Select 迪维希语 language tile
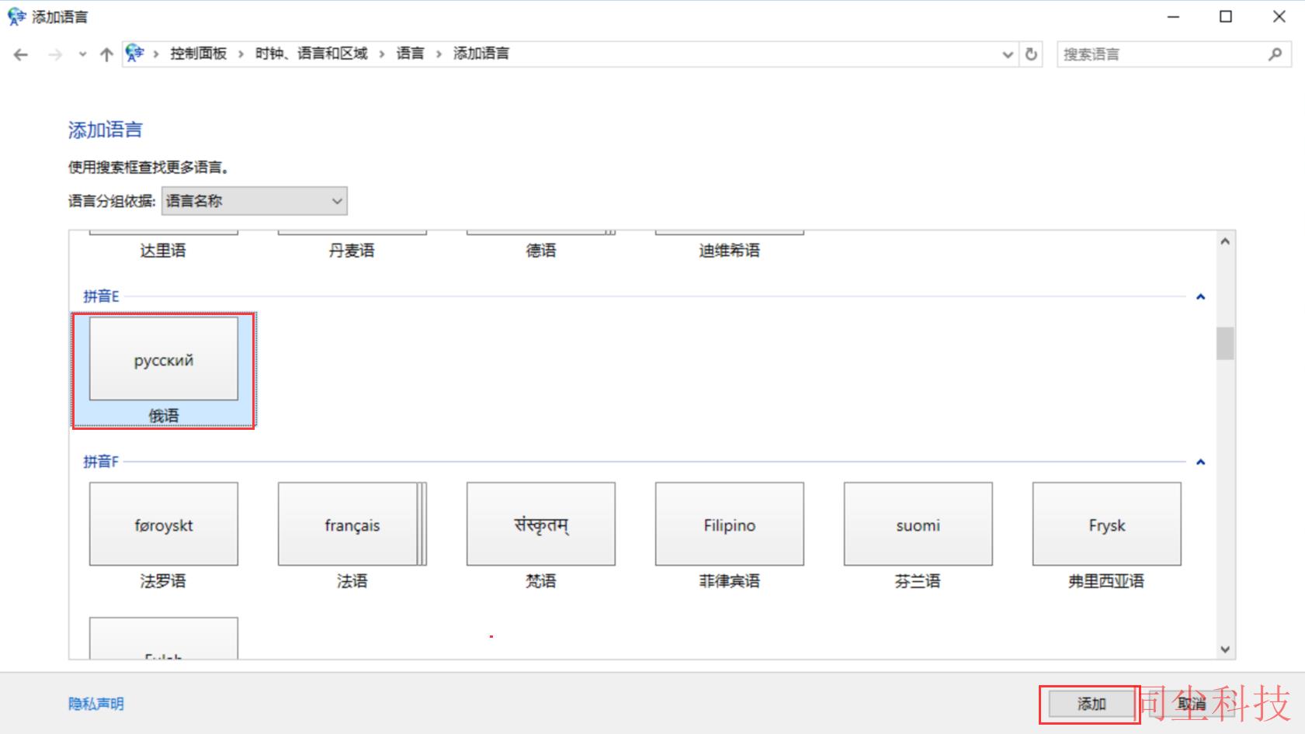The width and height of the screenshot is (1305, 734). click(x=729, y=245)
